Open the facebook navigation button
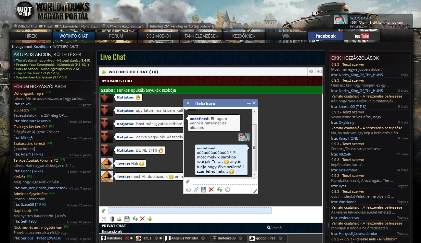Image resolution: width=421 pixels, height=243 pixels. coord(325,36)
